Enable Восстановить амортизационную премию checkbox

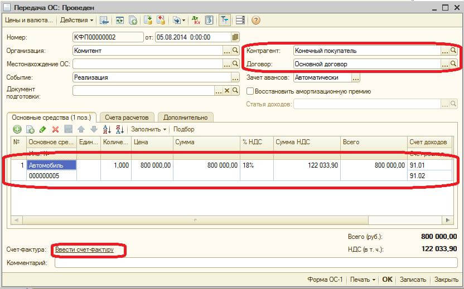click(x=250, y=91)
